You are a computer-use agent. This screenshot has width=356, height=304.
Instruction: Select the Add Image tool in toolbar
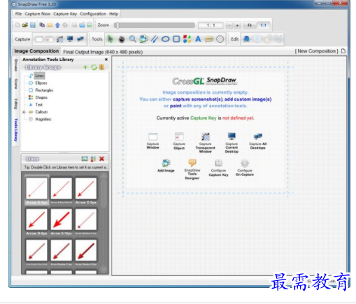point(143,39)
